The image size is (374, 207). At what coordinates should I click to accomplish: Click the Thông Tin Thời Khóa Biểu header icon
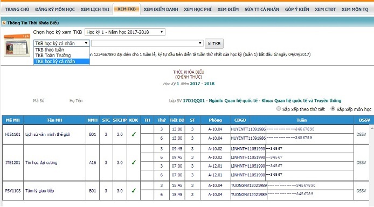4,23
